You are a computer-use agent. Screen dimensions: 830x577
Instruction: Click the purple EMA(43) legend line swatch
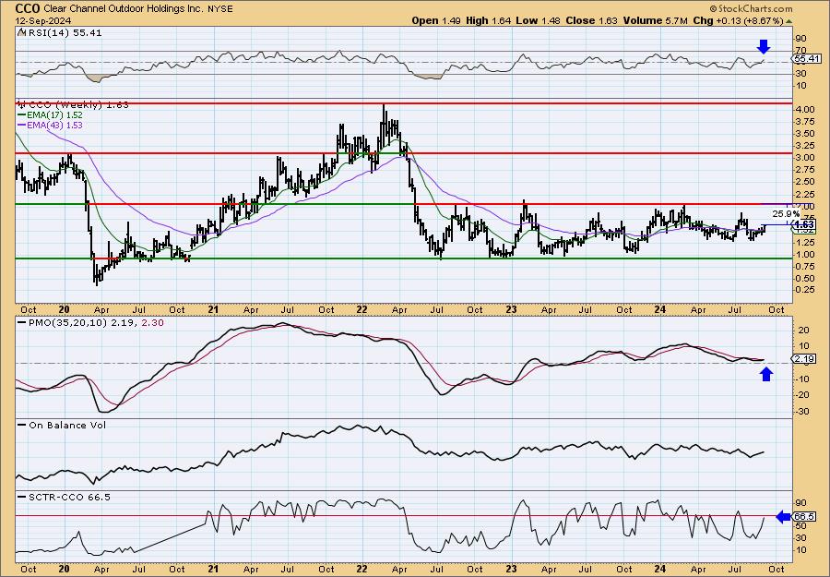pyautogui.click(x=22, y=126)
